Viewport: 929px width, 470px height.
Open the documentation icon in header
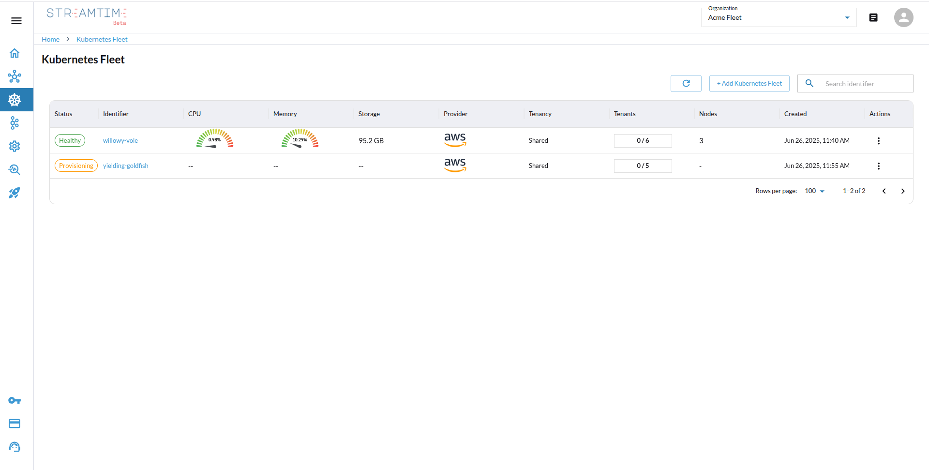coord(873,17)
